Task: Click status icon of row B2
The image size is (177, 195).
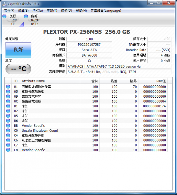Action: pos(8,111)
